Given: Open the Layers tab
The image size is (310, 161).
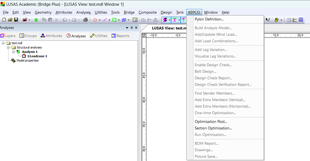Looking at the screenshot, I should point(8,36).
